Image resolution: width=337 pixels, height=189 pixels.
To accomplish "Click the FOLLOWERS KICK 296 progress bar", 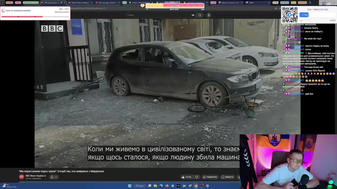I will click(175, 6).
